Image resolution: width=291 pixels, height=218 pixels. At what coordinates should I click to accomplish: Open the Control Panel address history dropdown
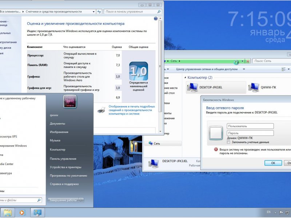94,12
